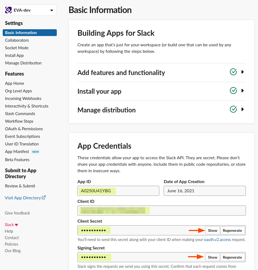Click the green checkmark beside Add features and functionality
This screenshot has width=258, height=270.
(x=233, y=72)
